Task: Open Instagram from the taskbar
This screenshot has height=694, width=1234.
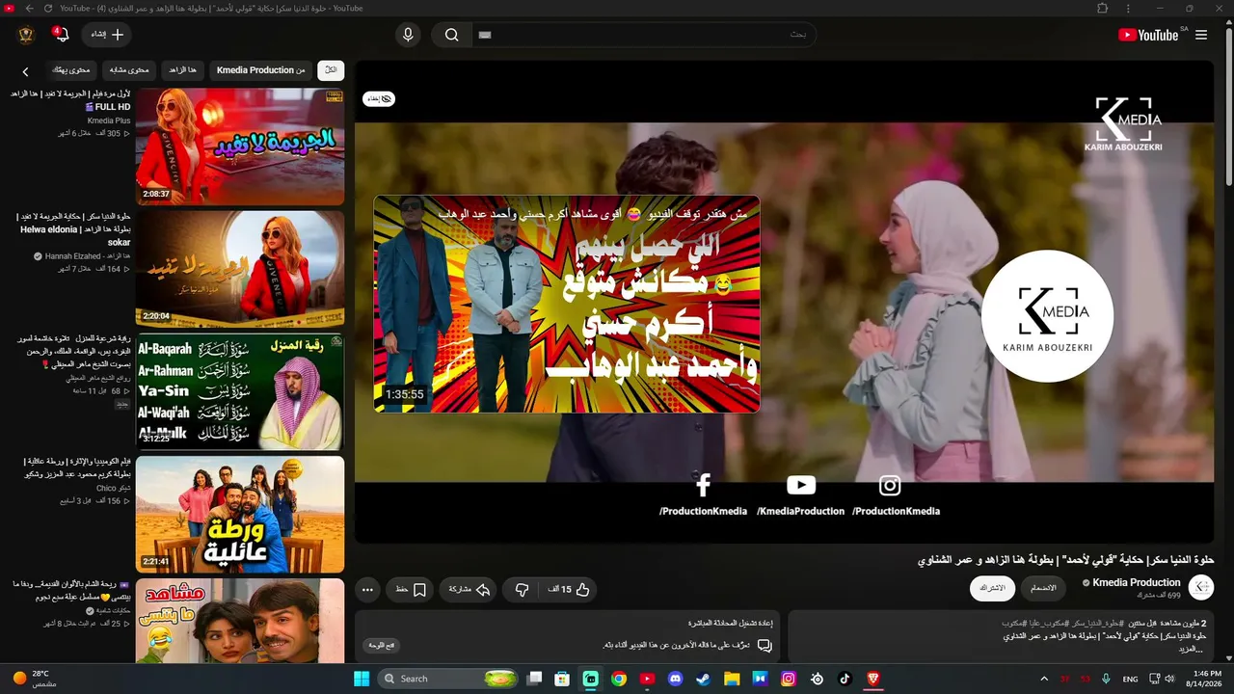Action: [x=789, y=679]
